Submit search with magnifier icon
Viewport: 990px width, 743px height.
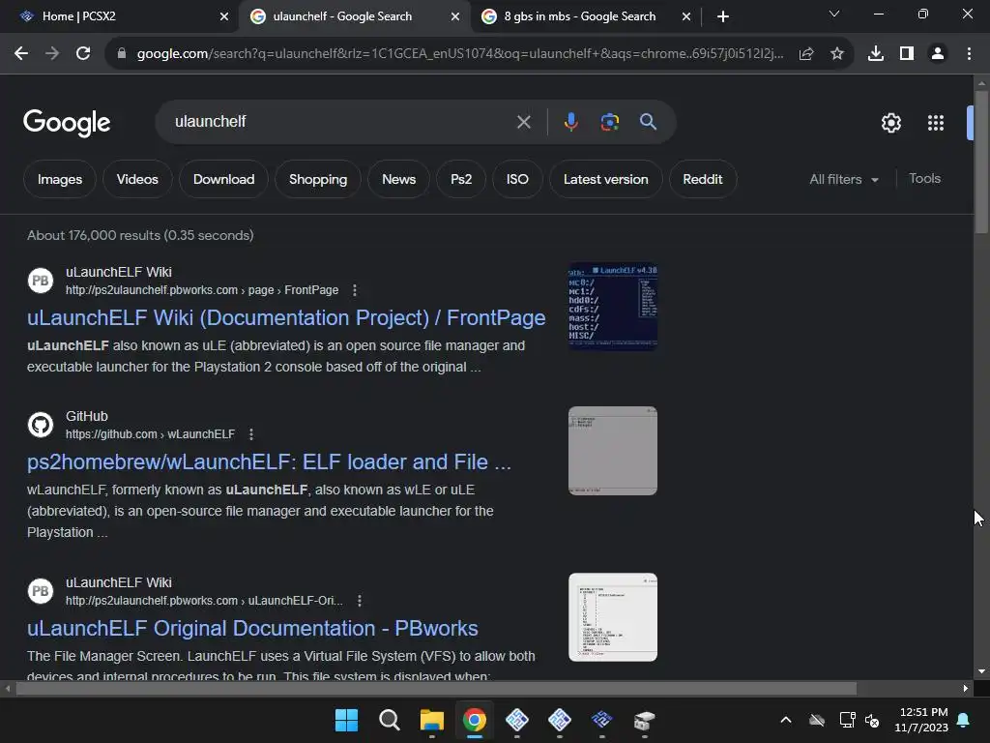649,122
